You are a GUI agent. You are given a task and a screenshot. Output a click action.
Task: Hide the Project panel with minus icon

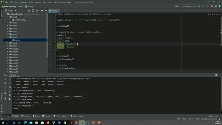46,11
